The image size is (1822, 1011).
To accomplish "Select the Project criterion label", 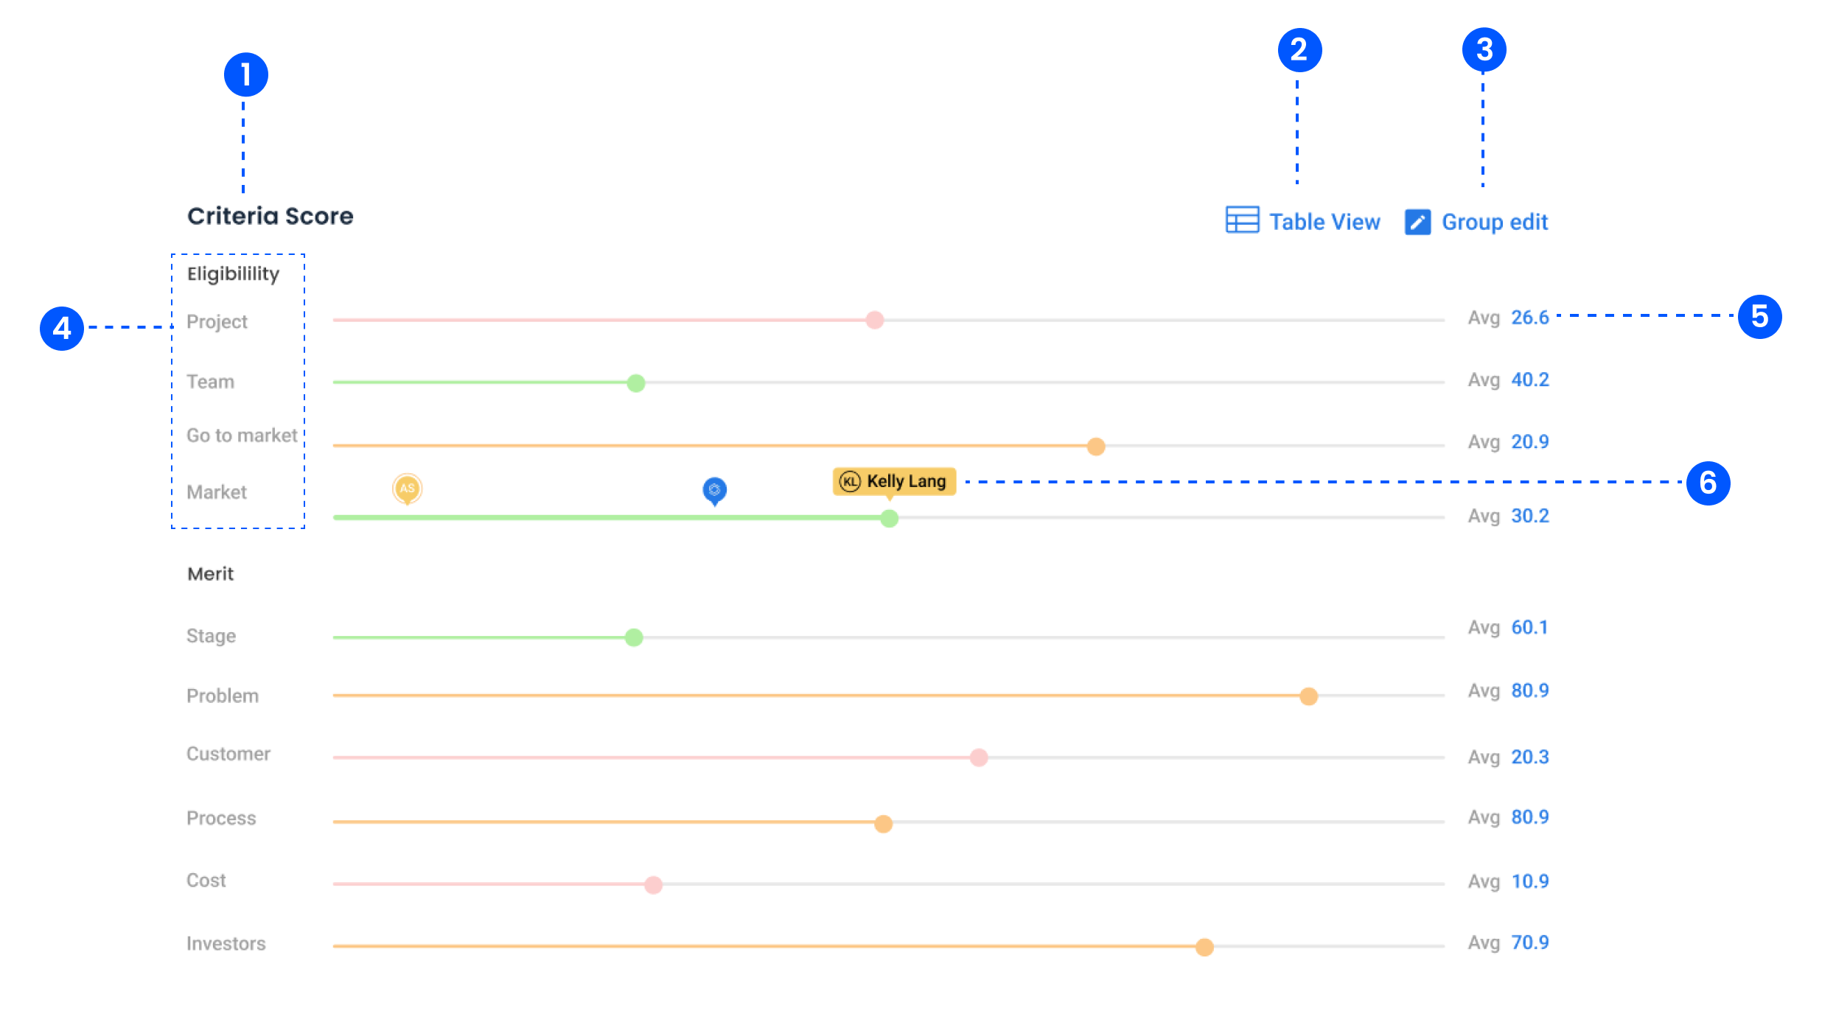I will coord(217,321).
